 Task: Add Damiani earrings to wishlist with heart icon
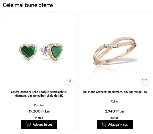click(x=69, y=80)
